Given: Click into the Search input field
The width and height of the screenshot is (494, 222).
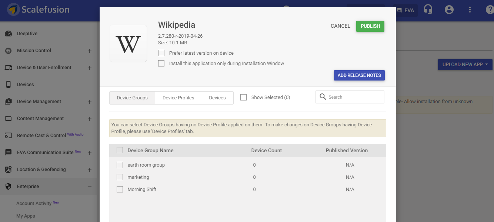Looking at the screenshot, I should 350,97.
